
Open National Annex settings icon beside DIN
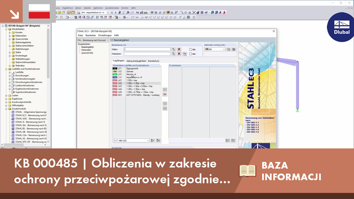coord(229,49)
